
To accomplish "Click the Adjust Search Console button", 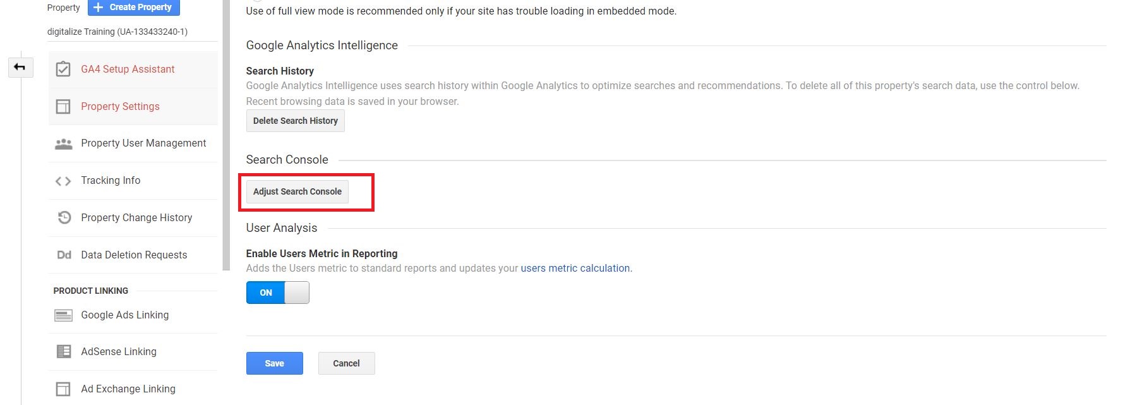I will point(296,191).
